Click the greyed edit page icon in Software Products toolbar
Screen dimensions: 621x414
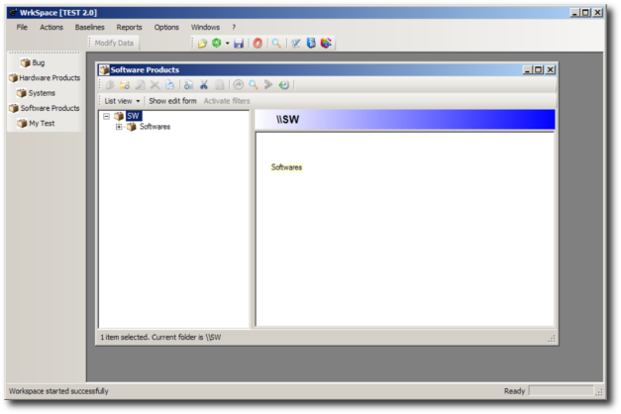pyautogui.click(x=140, y=85)
